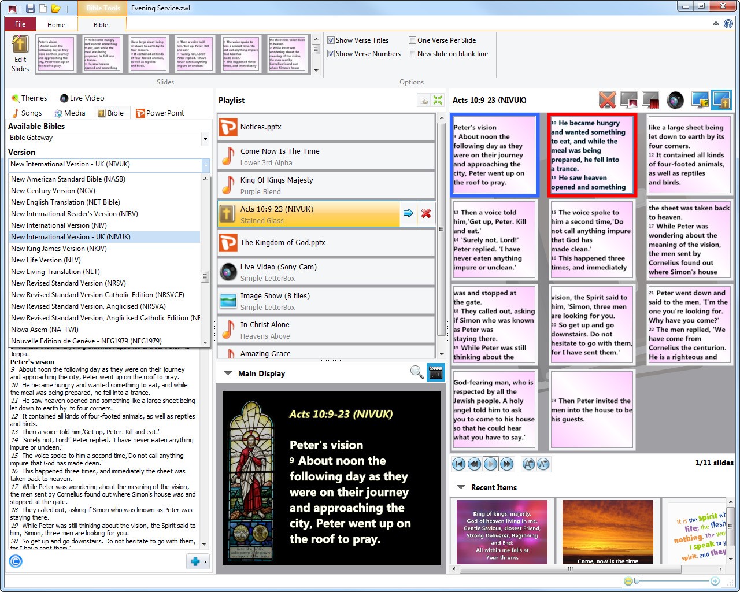Remove Acts 10:9-23 from the playlist
The width and height of the screenshot is (740, 592).
426,213
